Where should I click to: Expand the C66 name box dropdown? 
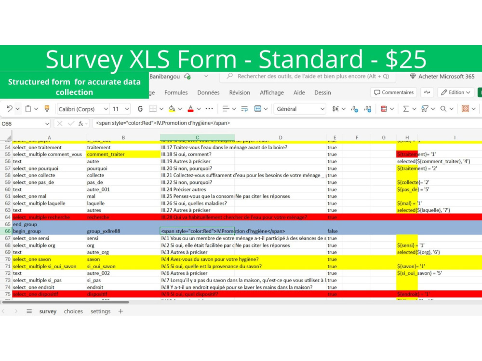(x=47, y=124)
